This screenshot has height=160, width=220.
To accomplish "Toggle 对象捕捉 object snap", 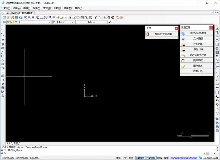I will [140, 157].
